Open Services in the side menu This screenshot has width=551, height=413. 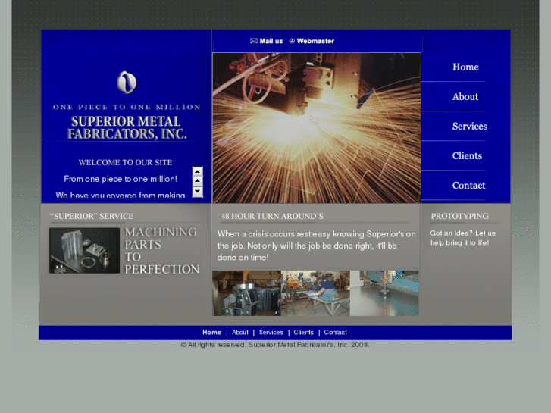tap(469, 127)
